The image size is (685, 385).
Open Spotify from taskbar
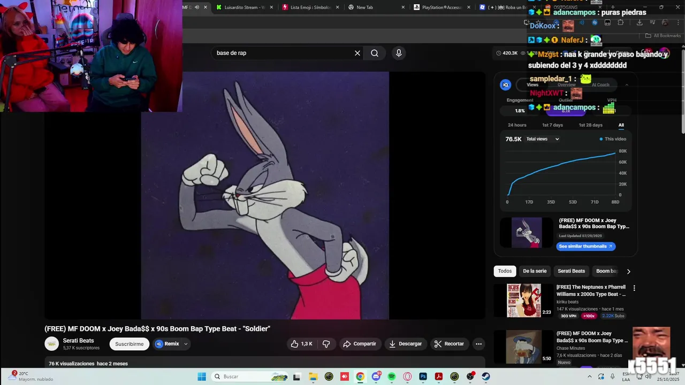click(392, 376)
